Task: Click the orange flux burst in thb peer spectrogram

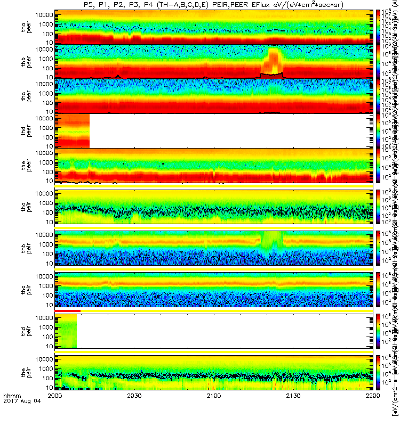Action: tap(273, 61)
